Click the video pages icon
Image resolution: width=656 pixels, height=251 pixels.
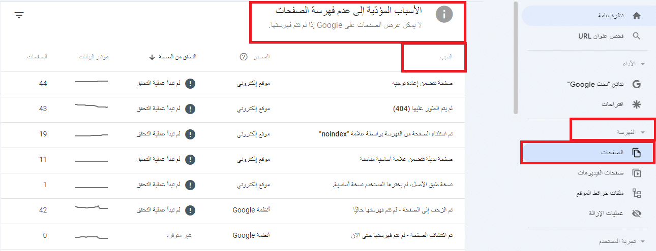[x=636, y=173]
